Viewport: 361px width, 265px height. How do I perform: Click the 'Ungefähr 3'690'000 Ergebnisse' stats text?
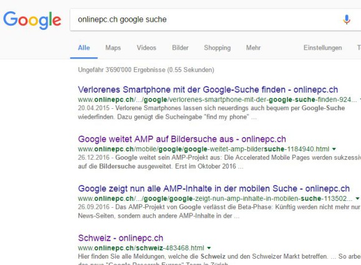[146, 70]
